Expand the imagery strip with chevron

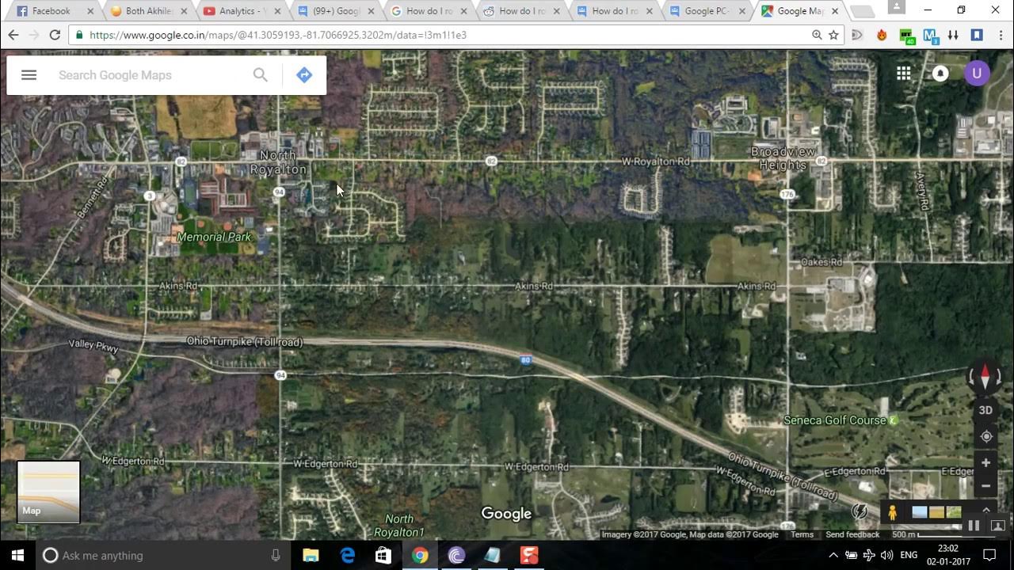point(986,511)
